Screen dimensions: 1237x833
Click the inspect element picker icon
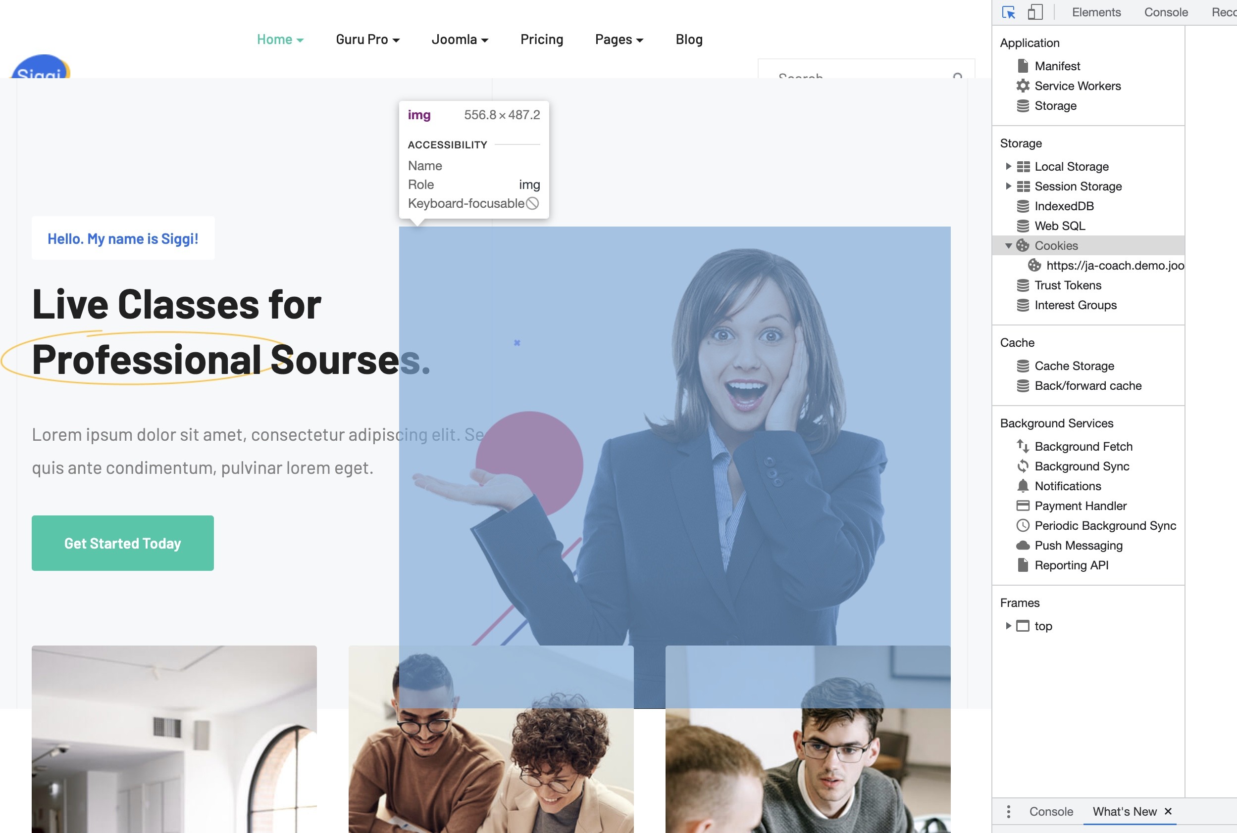tap(1008, 12)
